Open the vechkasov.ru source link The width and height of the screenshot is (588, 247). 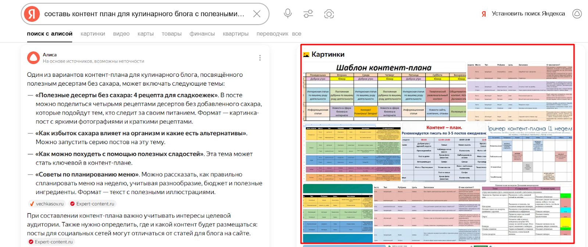point(47,204)
